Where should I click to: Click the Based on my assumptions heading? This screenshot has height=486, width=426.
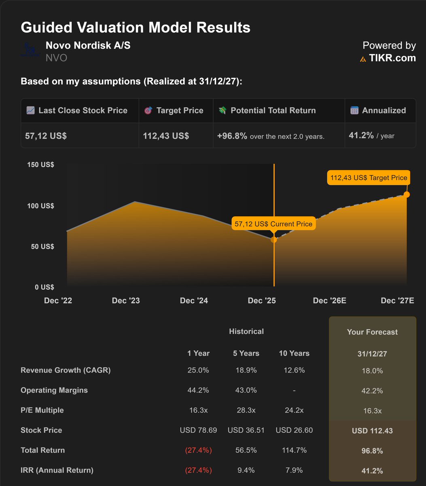coord(131,81)
